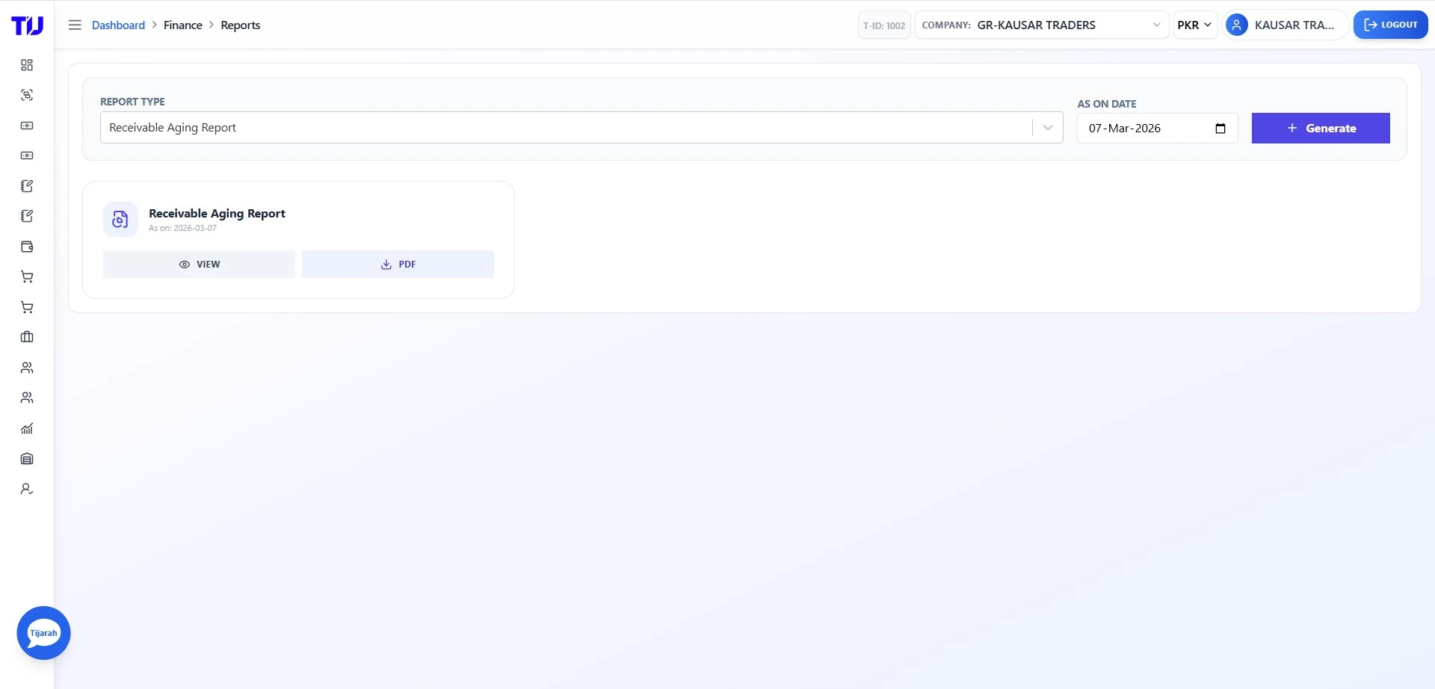1435x689 pixels.
Task: Open the dashboard grid icon in sidebar
Action: (27, 65)
